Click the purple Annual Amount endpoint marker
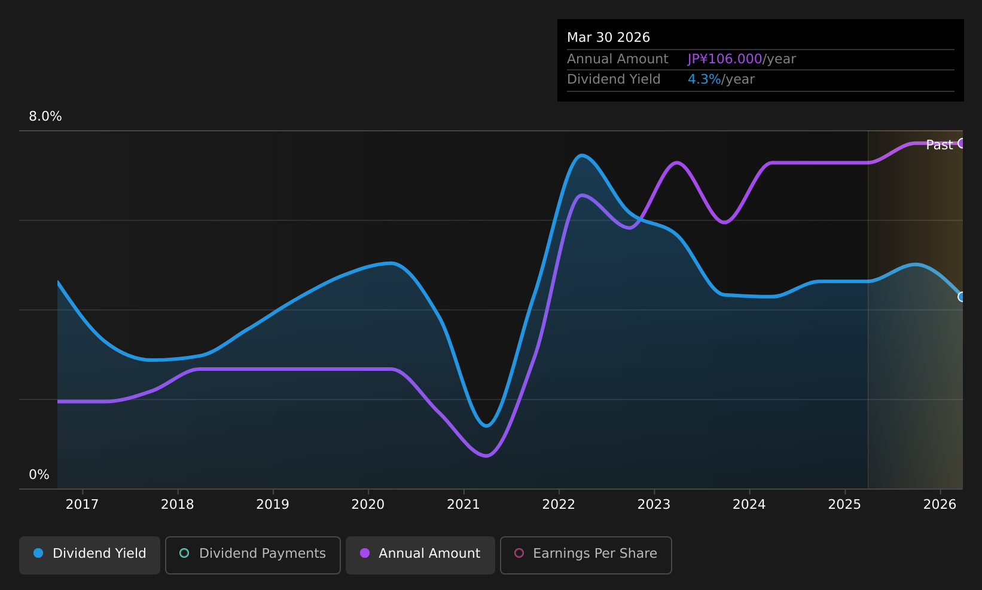This screenshot has height=590, width=982. 962,143
